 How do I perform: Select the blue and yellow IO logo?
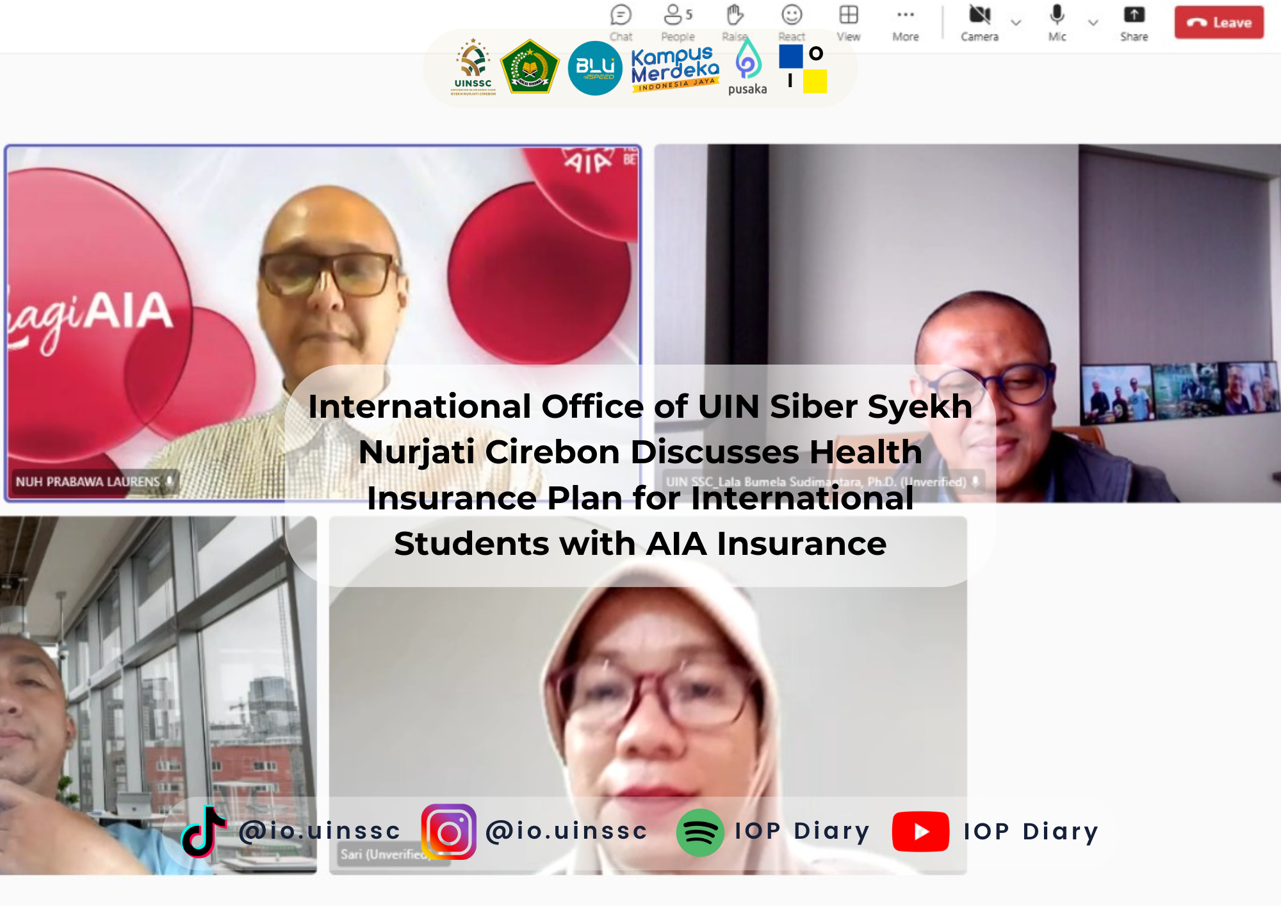803,69
